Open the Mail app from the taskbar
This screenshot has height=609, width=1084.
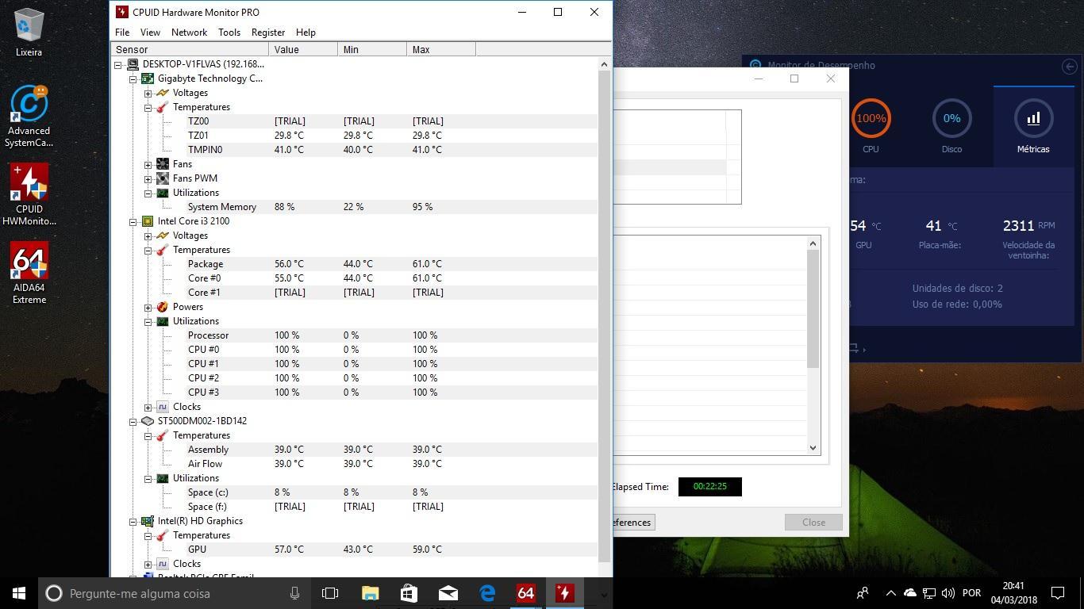click(x=448, y=593)
